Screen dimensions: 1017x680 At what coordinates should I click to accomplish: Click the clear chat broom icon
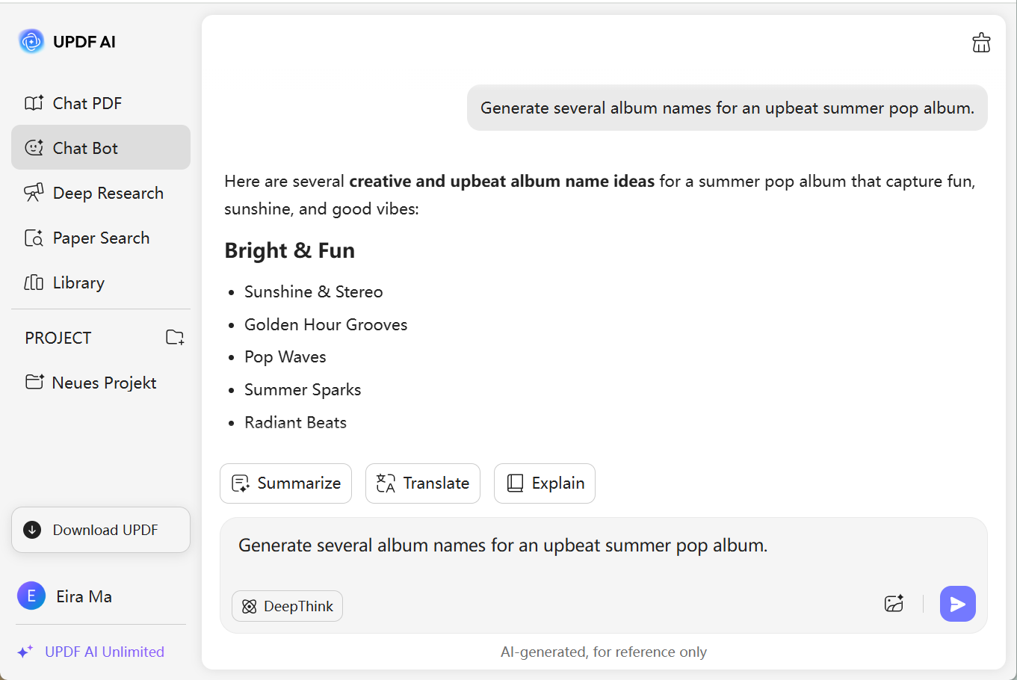click(981, 43)
